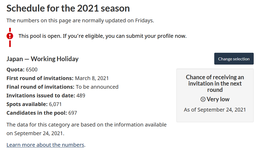This screenshot has width=260, height=153.
Task: Click the numbers updated on Fridays sentence
Action: click(x=80, y=20)
